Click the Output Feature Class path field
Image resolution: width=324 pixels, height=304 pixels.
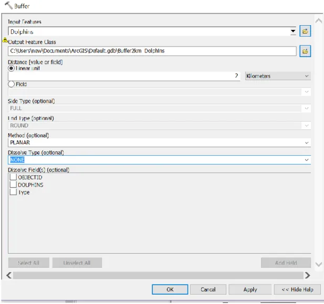pyautogui.click(x=152, y=51)
